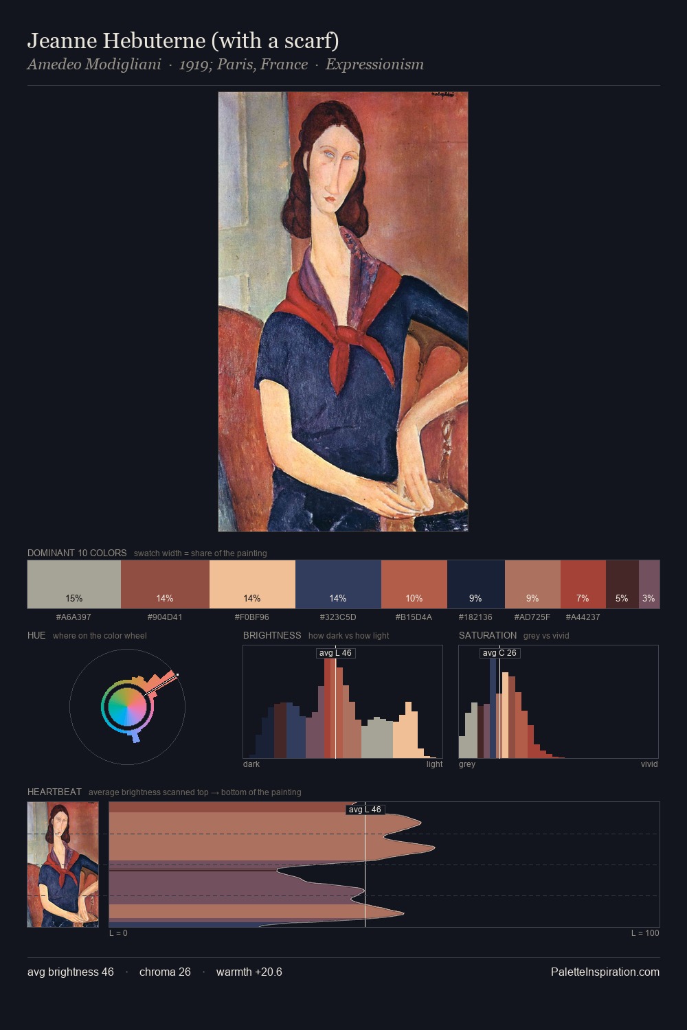
Task: Click the 5% dark maroon swatch
Action: click(622, 584)
